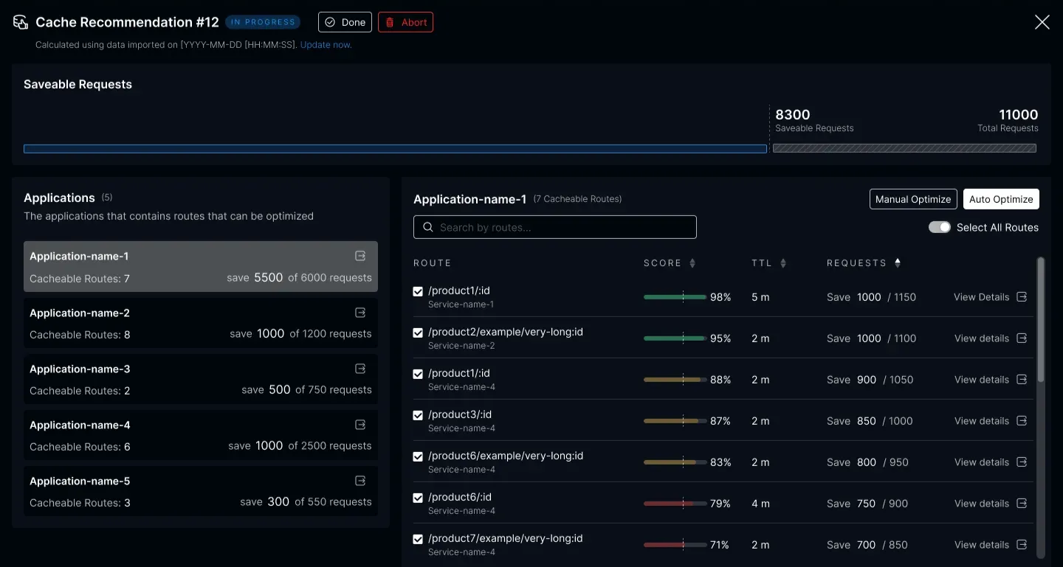Click the search magnifier icon
The width and height of the screenshot is (1063, 567).
428,227
